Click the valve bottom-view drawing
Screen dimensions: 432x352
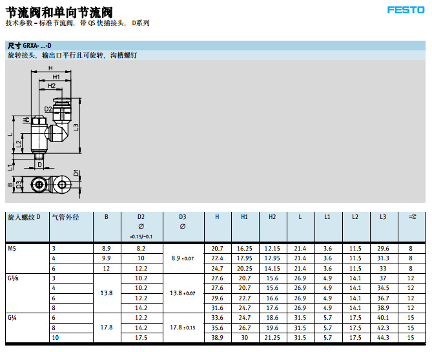pyautogui.click(x=46, y=185)
